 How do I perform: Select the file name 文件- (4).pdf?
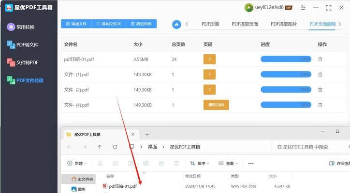(76, 105)
